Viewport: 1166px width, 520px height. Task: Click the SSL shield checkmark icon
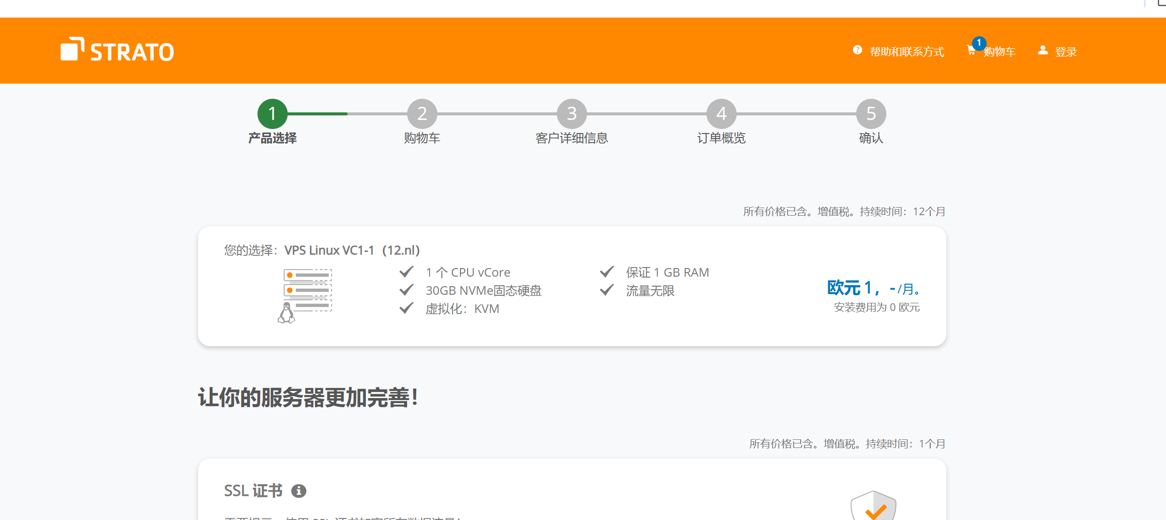[x=873, y=506]
